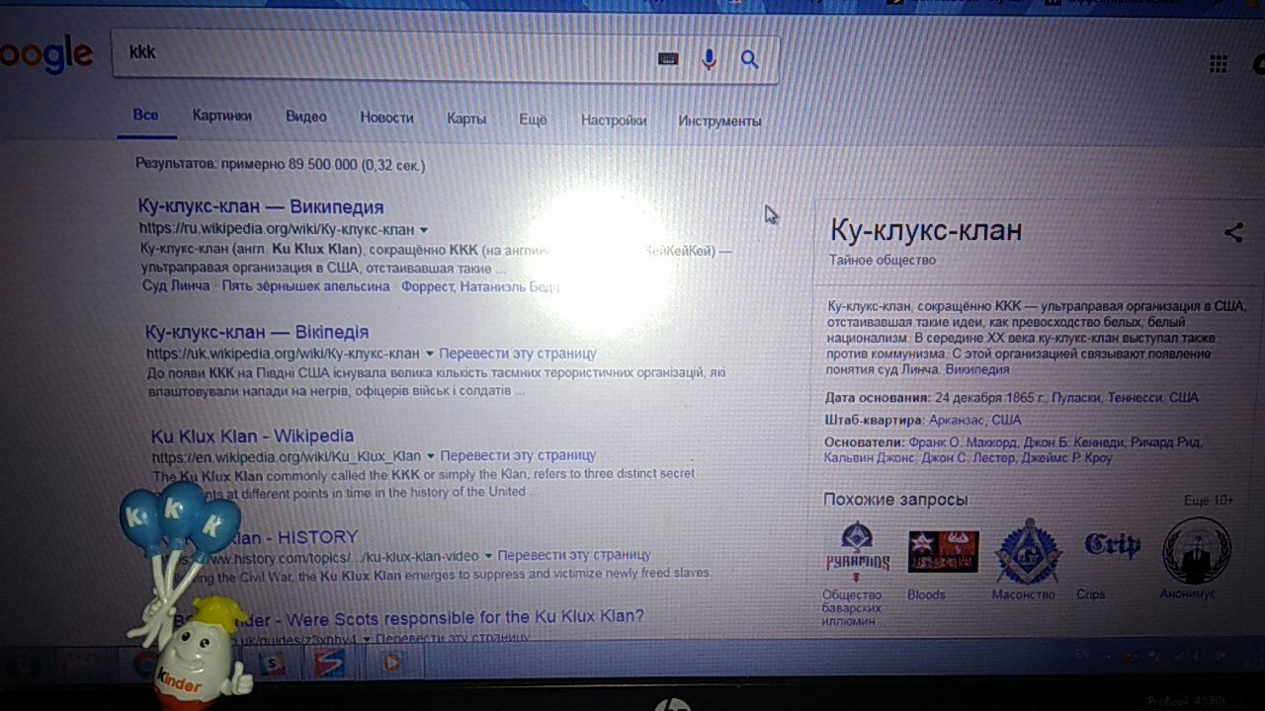Open Chrome from the taskbar
Screen dimensions: 1265x711
145,663
